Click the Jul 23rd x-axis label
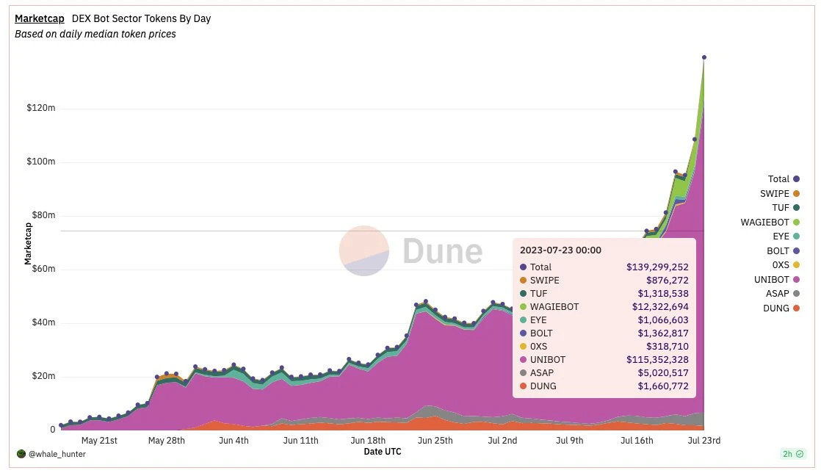 pyautogui.click(x=704, y=441)
